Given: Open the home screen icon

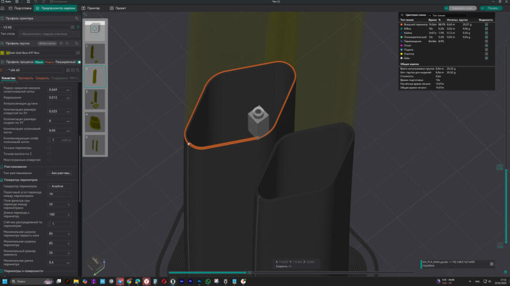Looking at the screenshot, I should point(2,8).
